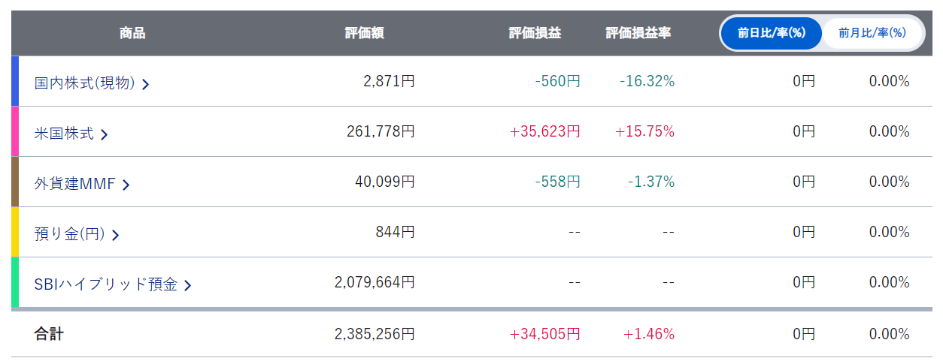
Task: Click the arrow icon beside 米国株式
Action: [105, 134]
